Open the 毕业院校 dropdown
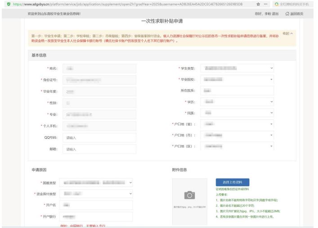The image size is (318, 228). click(237, 79)
